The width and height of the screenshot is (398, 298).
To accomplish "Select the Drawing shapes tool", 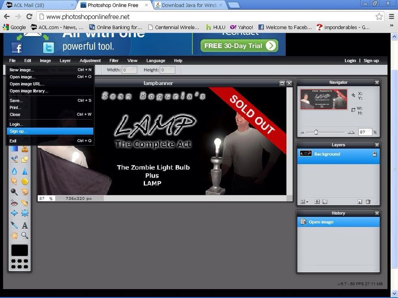I will (25, 159).
